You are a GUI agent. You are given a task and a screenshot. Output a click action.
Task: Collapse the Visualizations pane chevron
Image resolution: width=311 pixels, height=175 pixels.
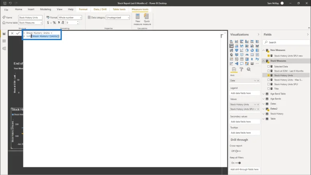[259, 35]
